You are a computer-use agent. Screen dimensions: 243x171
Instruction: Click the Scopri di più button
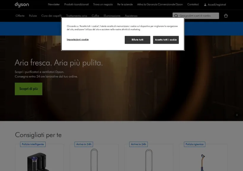coord(28,89)
